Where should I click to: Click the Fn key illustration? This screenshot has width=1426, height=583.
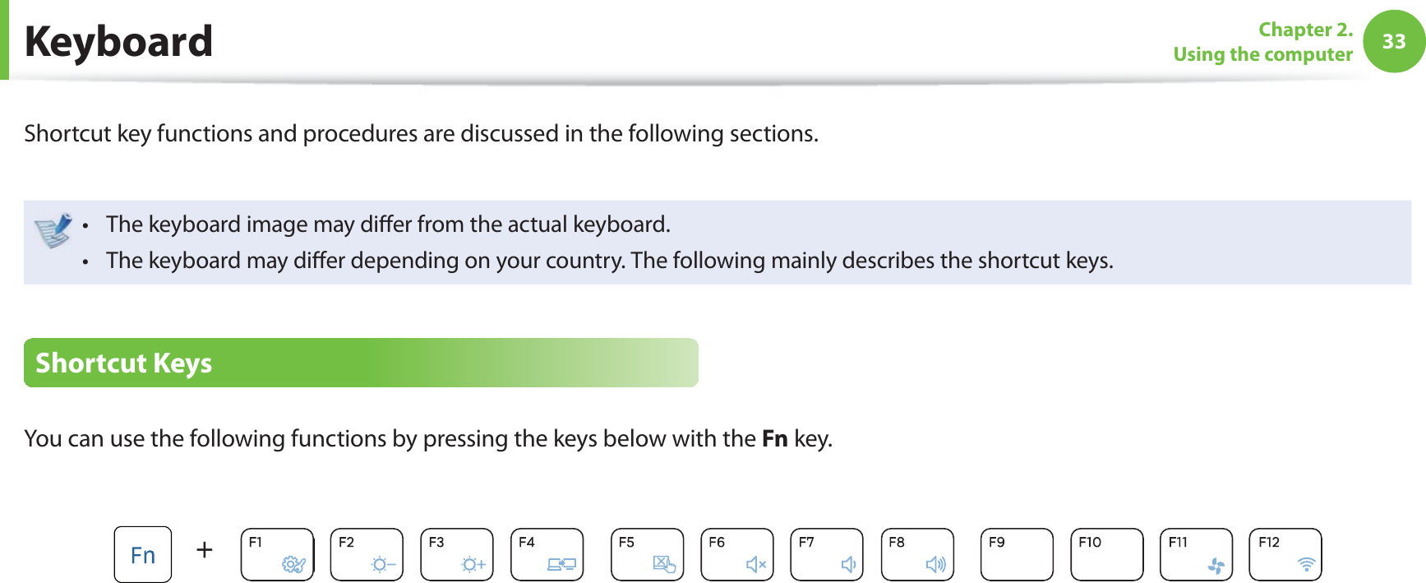[143, 554]
